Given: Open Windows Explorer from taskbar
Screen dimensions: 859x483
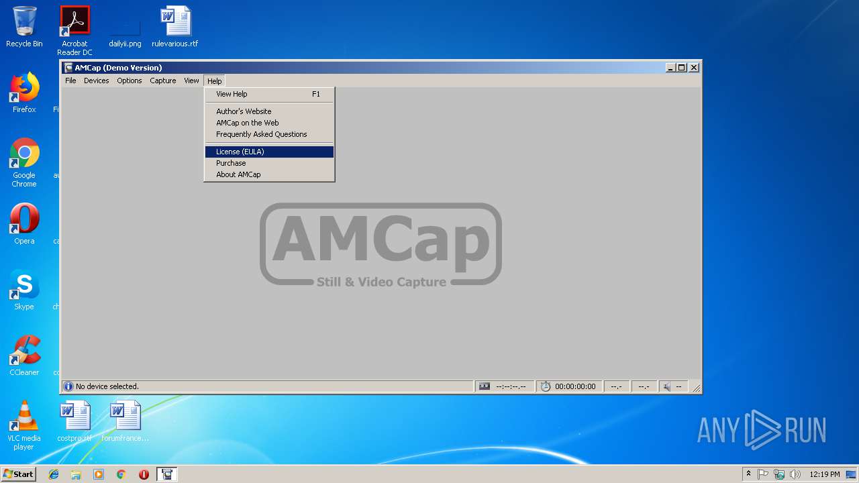Looking at the screenshot, I should (x=76, y=474).
